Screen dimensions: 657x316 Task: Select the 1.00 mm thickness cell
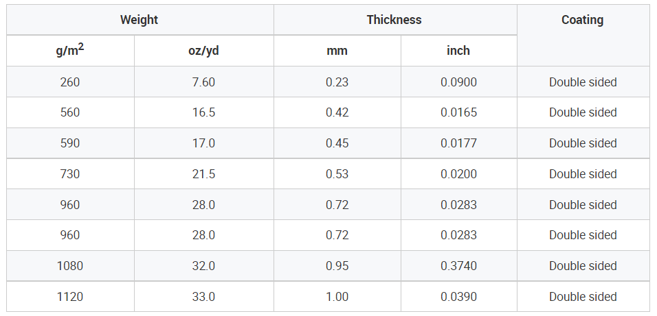pyautogui.click(x=337, y=297)
